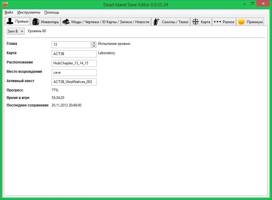This screenshot has height=200, width=272.
Task: Click the Расположение label
Action: [19, 62]
